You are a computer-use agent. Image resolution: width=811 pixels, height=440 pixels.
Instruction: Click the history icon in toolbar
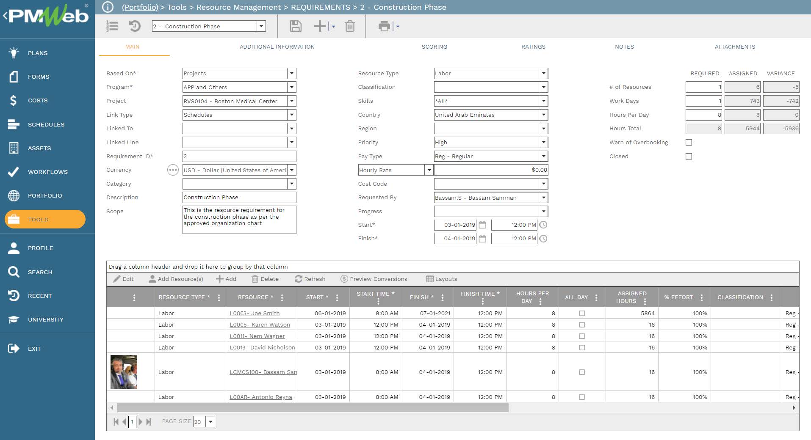[135, 26]
